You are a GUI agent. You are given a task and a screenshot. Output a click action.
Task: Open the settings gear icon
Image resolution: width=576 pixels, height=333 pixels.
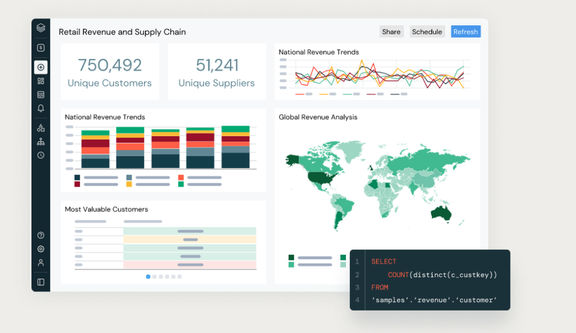(40, 249)
